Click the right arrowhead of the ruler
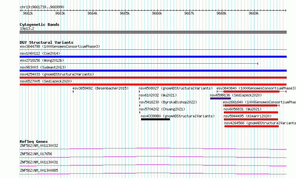The image size is (296, 178). tap(286, 10)
